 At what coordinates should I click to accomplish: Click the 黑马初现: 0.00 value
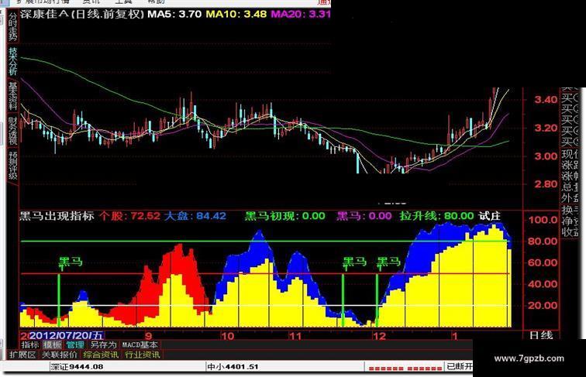click(x=284, y=216)
